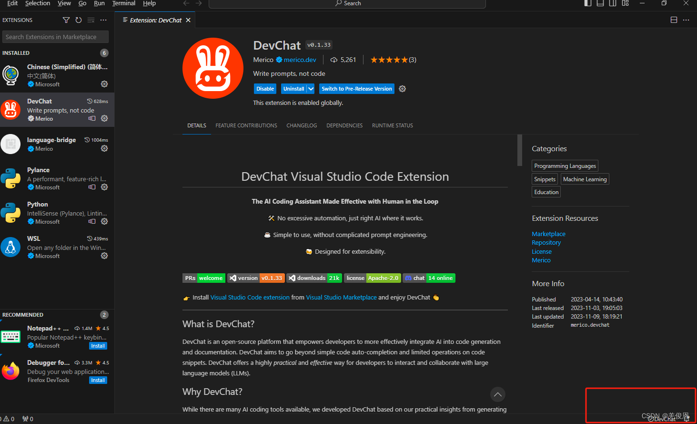Open Marketplace link under Extension Resources

tap(549, 234)
